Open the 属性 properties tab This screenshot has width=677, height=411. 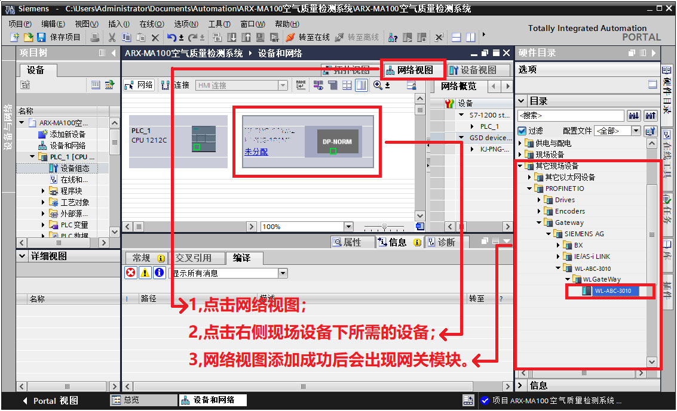tap(353, 242)
